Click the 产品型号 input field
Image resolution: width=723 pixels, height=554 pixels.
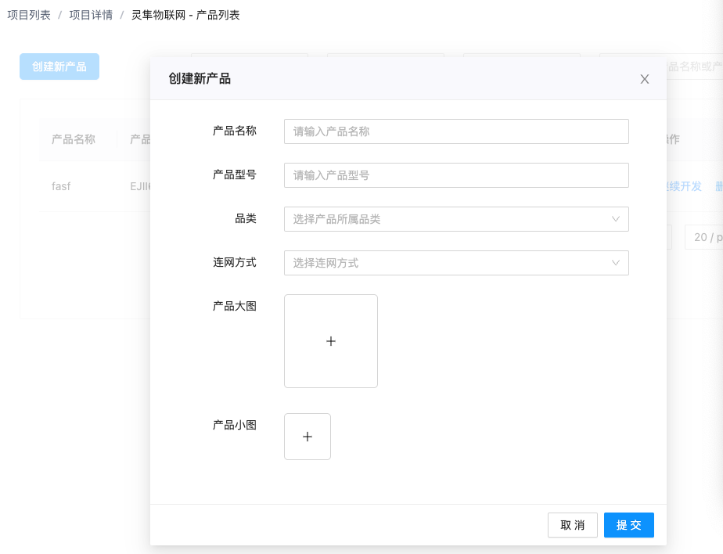[456, 175]
